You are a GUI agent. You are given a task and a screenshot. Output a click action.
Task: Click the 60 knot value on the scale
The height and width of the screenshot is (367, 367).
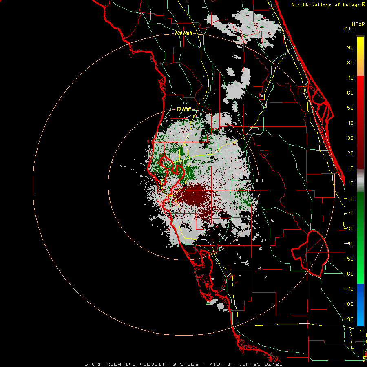350,93
